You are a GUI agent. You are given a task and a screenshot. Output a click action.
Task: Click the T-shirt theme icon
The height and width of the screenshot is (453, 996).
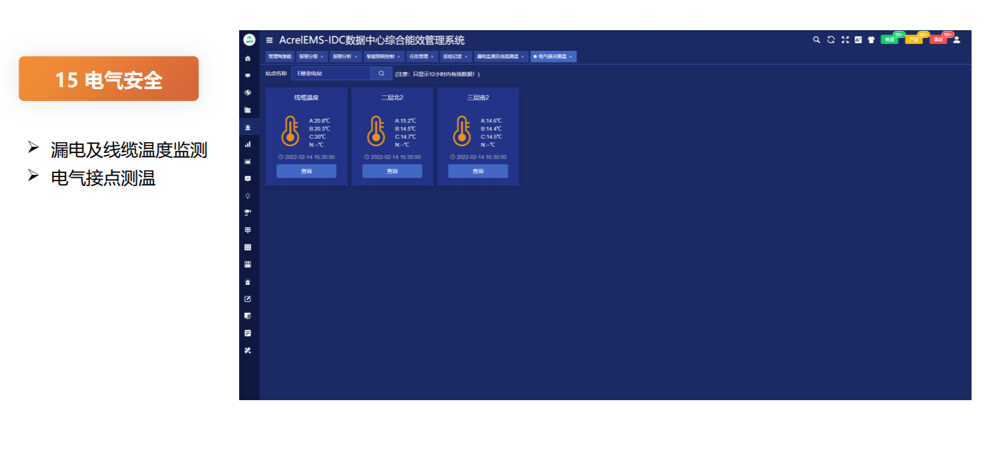[871, 40]
